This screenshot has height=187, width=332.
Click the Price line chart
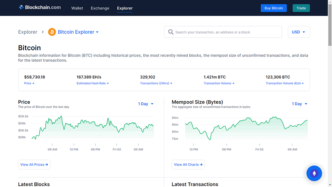tap(93, 127)
